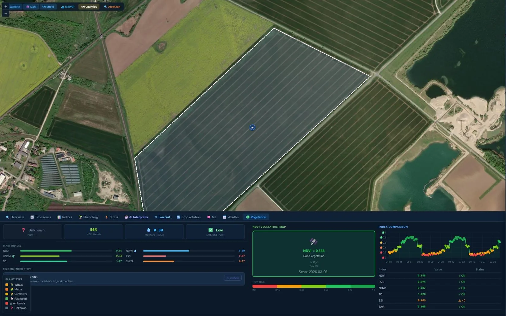Click the GNDVI leaf icon
Viewport: 506px width, 316px height.
13,256
